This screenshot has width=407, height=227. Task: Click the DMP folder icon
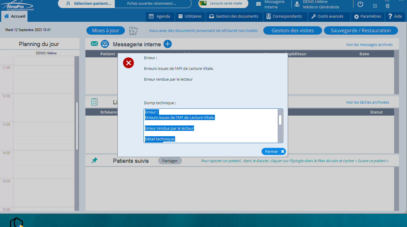click(x=133, y=31)
